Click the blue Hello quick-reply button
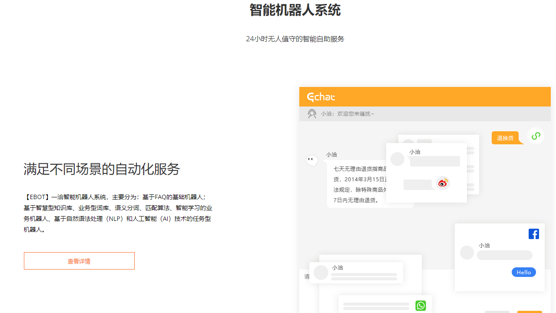Viewport: 556px width, 313px height. pyautogui.click(x=523, y=272)
